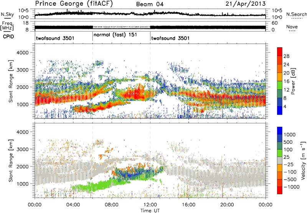Click the '-25' Velocity colorbar tick label
Screen dimensions: 307x213
(x=289, y=165)
